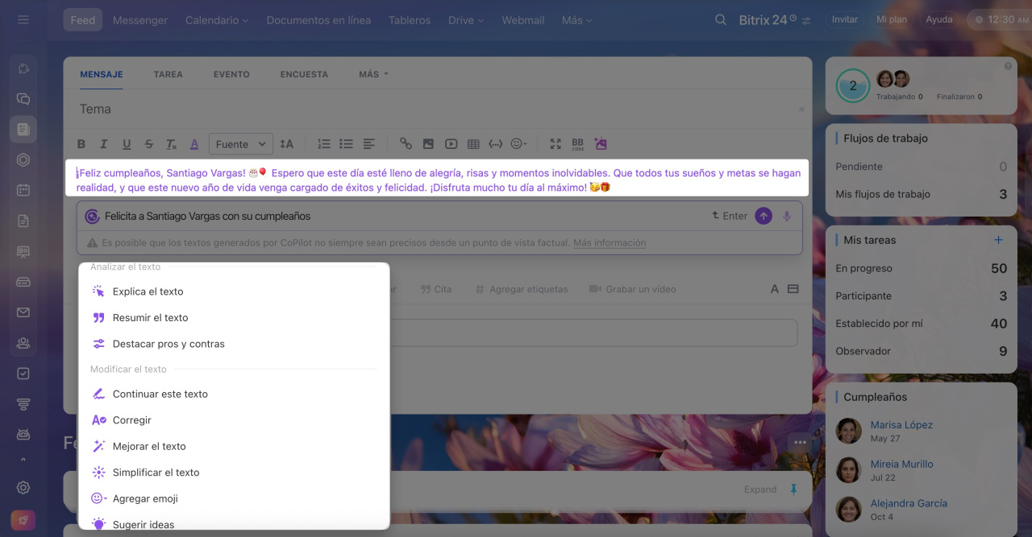Toggle bold formatting in the editor

[81, 144]
